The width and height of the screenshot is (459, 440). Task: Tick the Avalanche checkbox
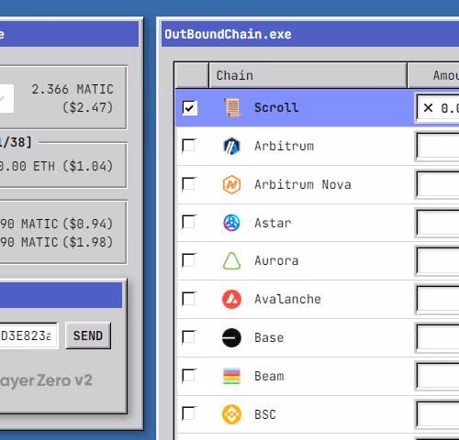(189, 299)
